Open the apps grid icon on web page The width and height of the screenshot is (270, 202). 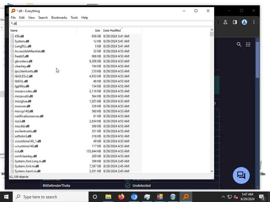point(248,44)
